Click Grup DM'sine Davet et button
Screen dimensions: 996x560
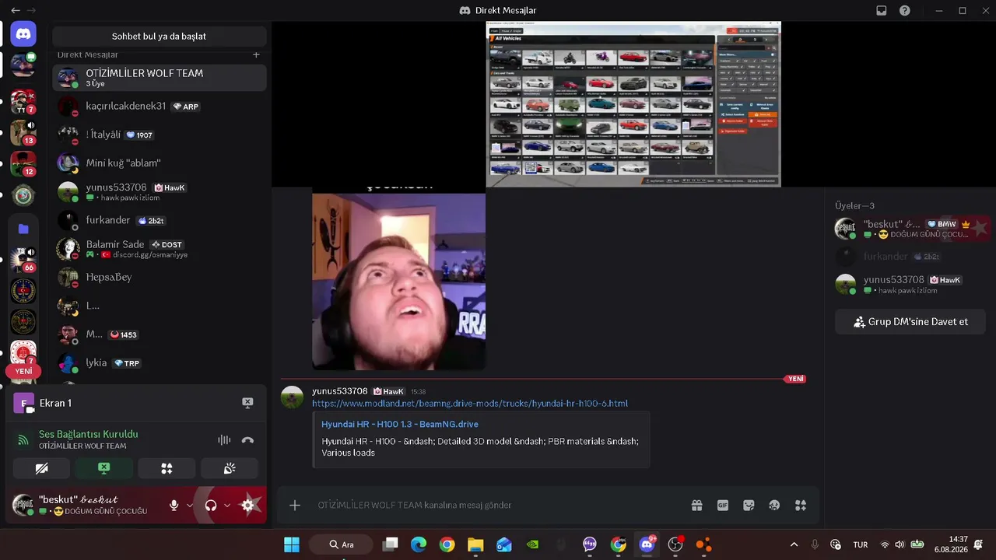click(x=911, y=321)
